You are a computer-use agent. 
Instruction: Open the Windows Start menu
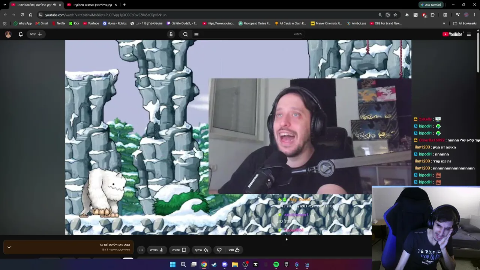[x=172, y=265]
